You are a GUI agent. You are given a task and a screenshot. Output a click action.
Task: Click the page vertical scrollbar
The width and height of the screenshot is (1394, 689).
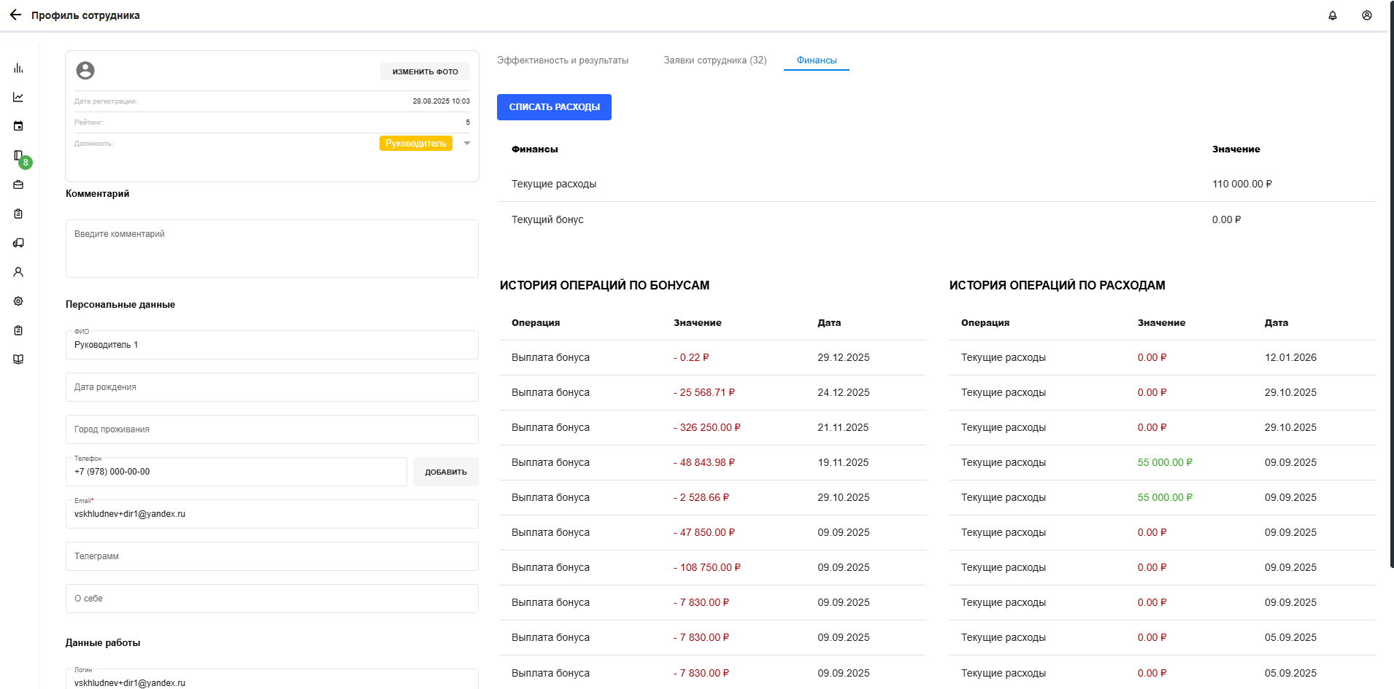click(x=1391, y=284)
